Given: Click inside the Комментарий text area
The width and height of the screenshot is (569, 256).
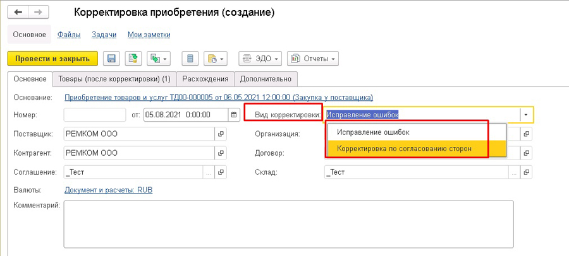Looking at the screenshot, I should [x=288, y=224].
